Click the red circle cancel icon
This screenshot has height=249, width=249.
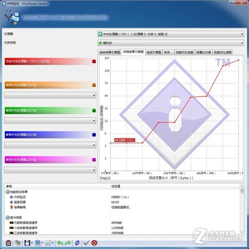pos(94,243)
